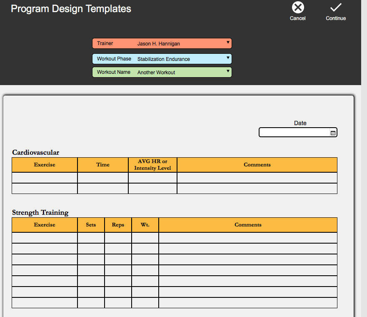The height and width of the screenshot is (317, 367).
Task: Click the Cardiovascular section heading
Action: [35, 153]
